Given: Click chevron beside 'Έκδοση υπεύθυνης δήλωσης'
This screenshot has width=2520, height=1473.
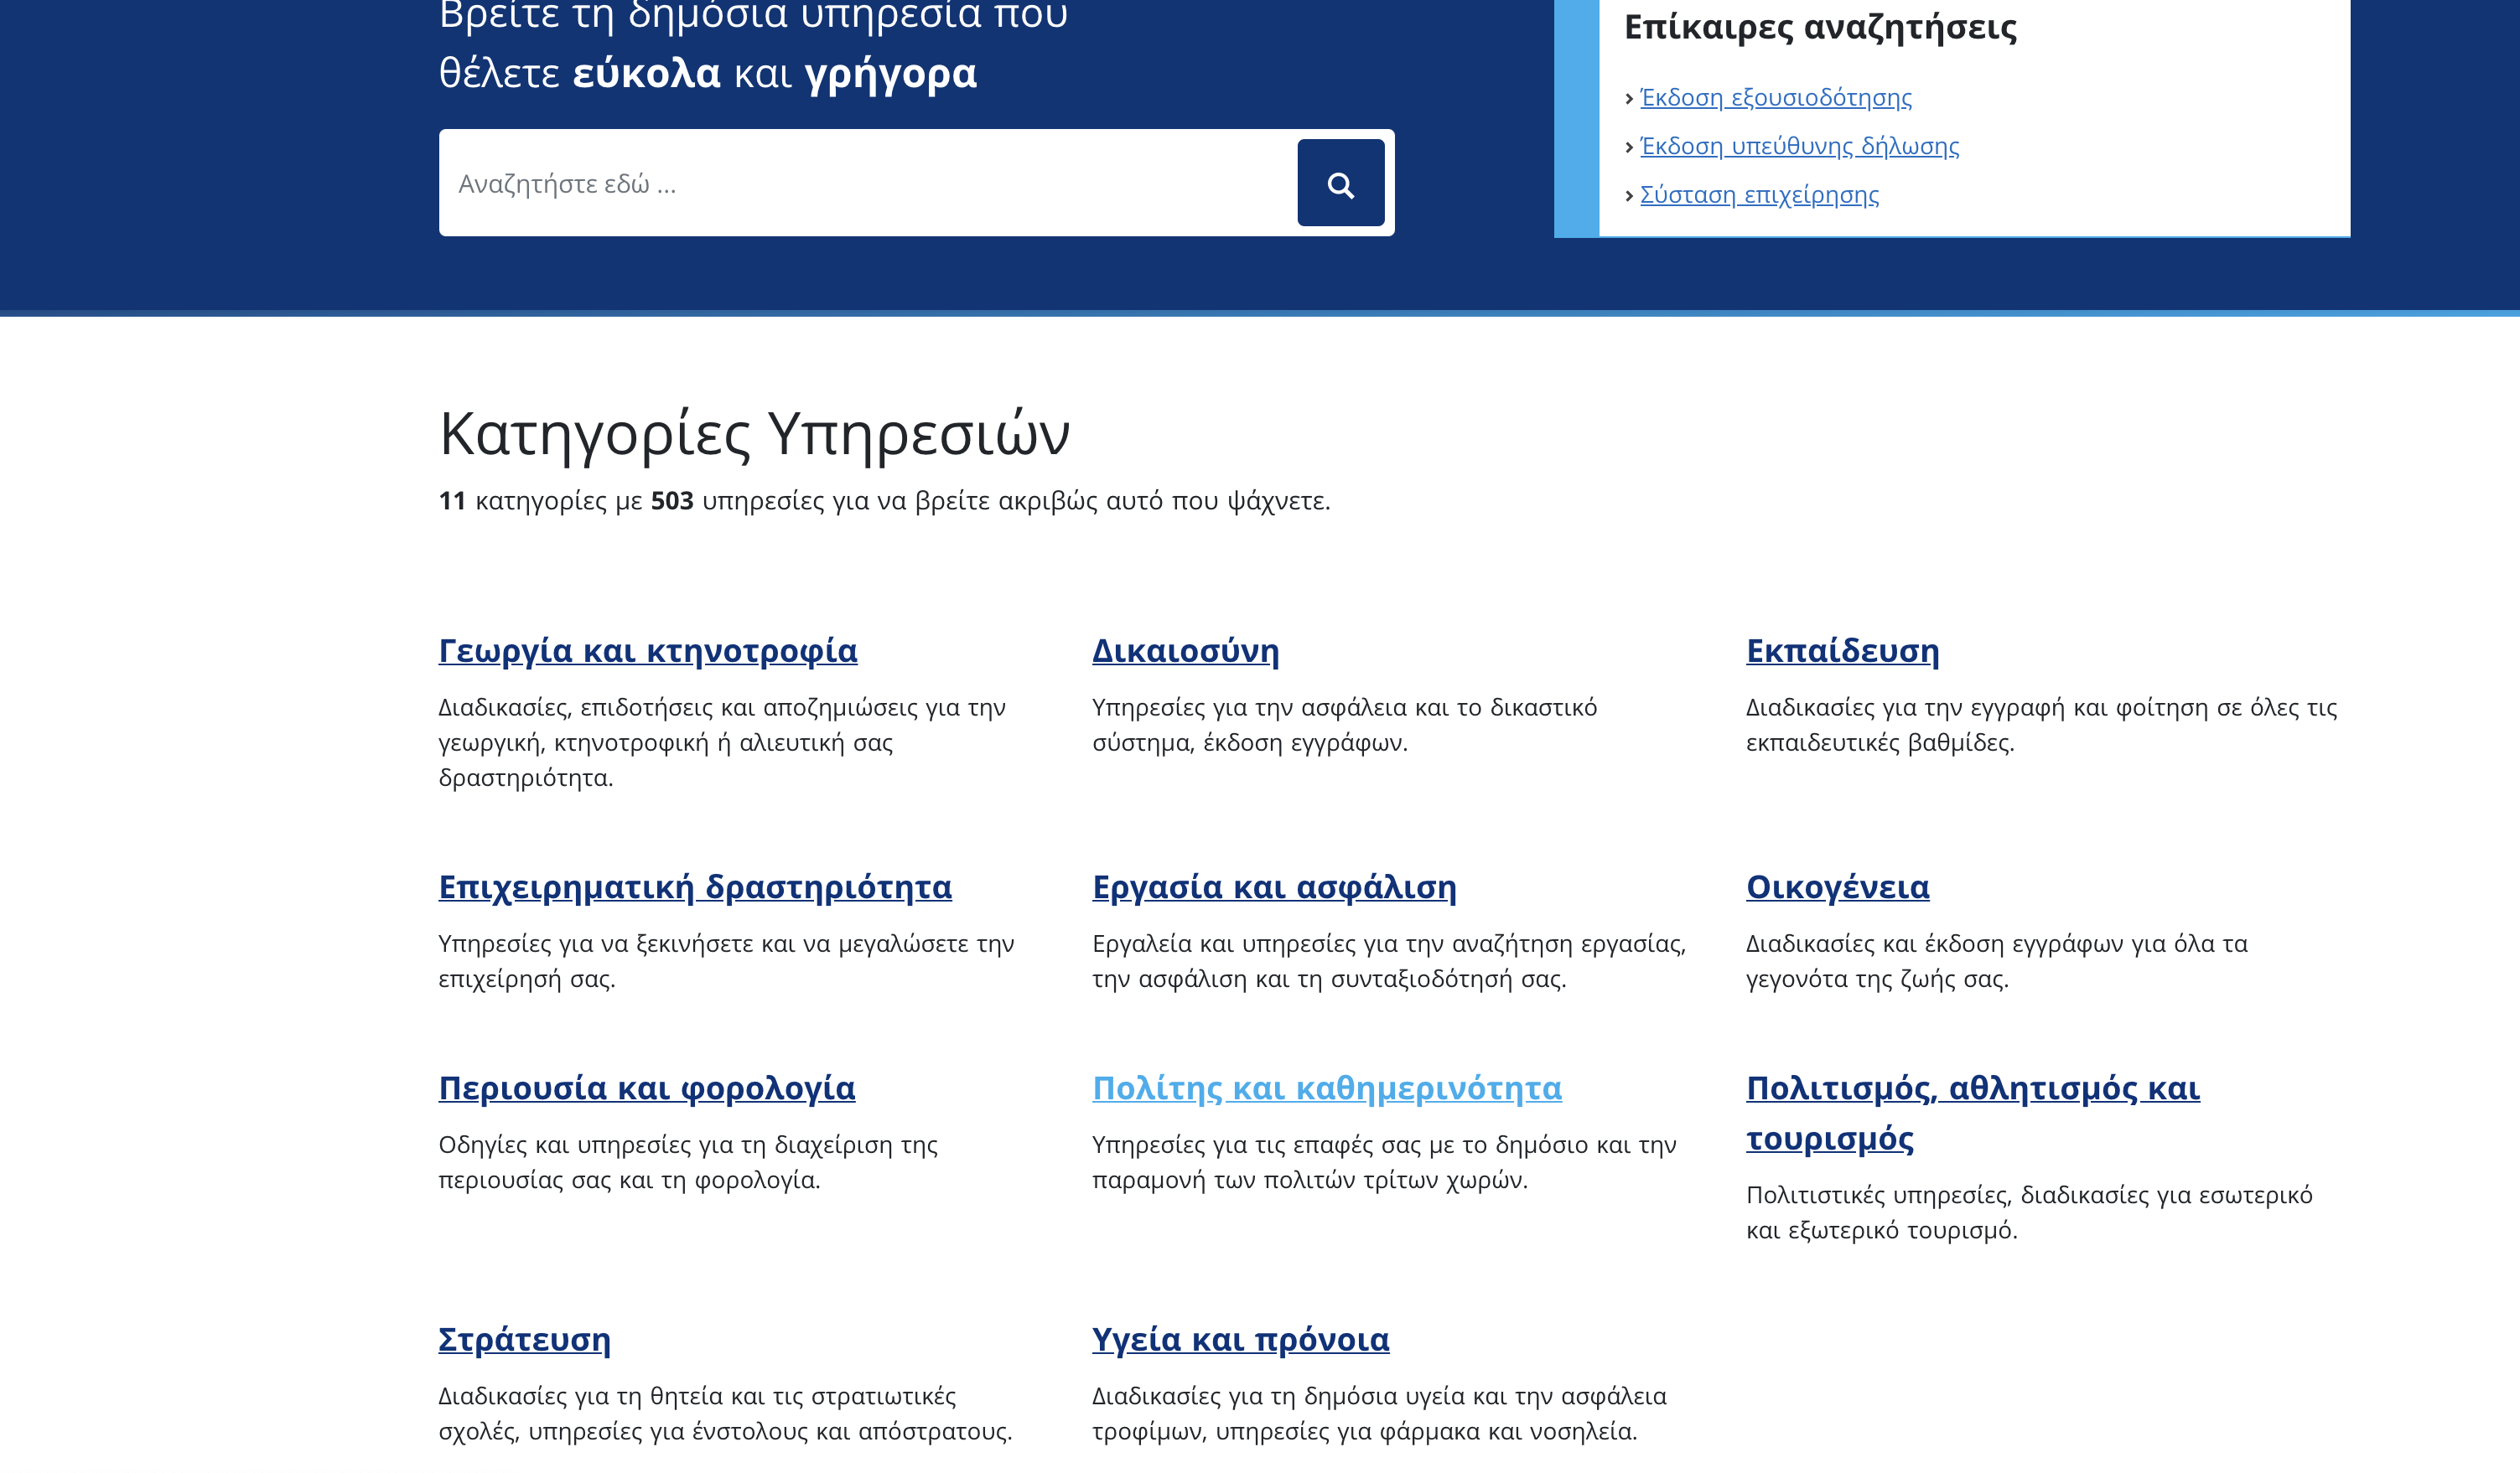Looking at the screenshot, I should coord(1629,148).
